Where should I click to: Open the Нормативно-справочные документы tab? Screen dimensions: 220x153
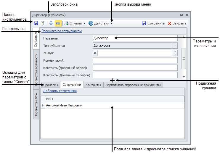tap(133, 85)
